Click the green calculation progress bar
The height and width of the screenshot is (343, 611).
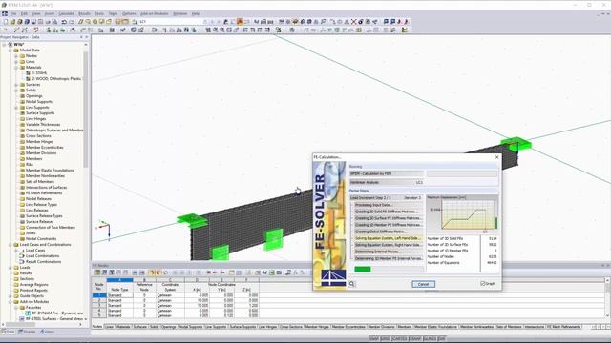click(363, 269)
